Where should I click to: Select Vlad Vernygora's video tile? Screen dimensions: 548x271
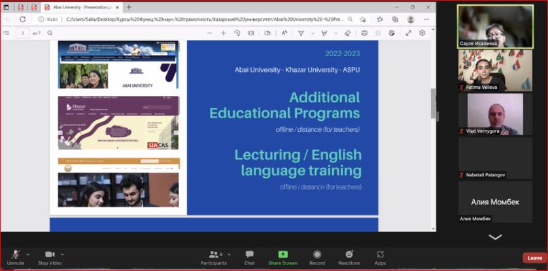pyautogui.click(x=495, y=114)
